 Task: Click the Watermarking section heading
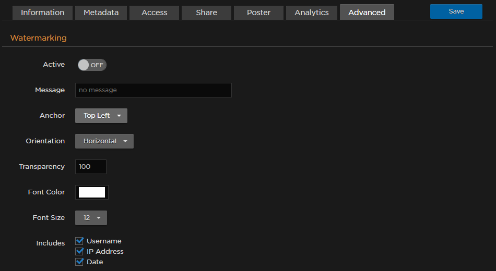39,38
